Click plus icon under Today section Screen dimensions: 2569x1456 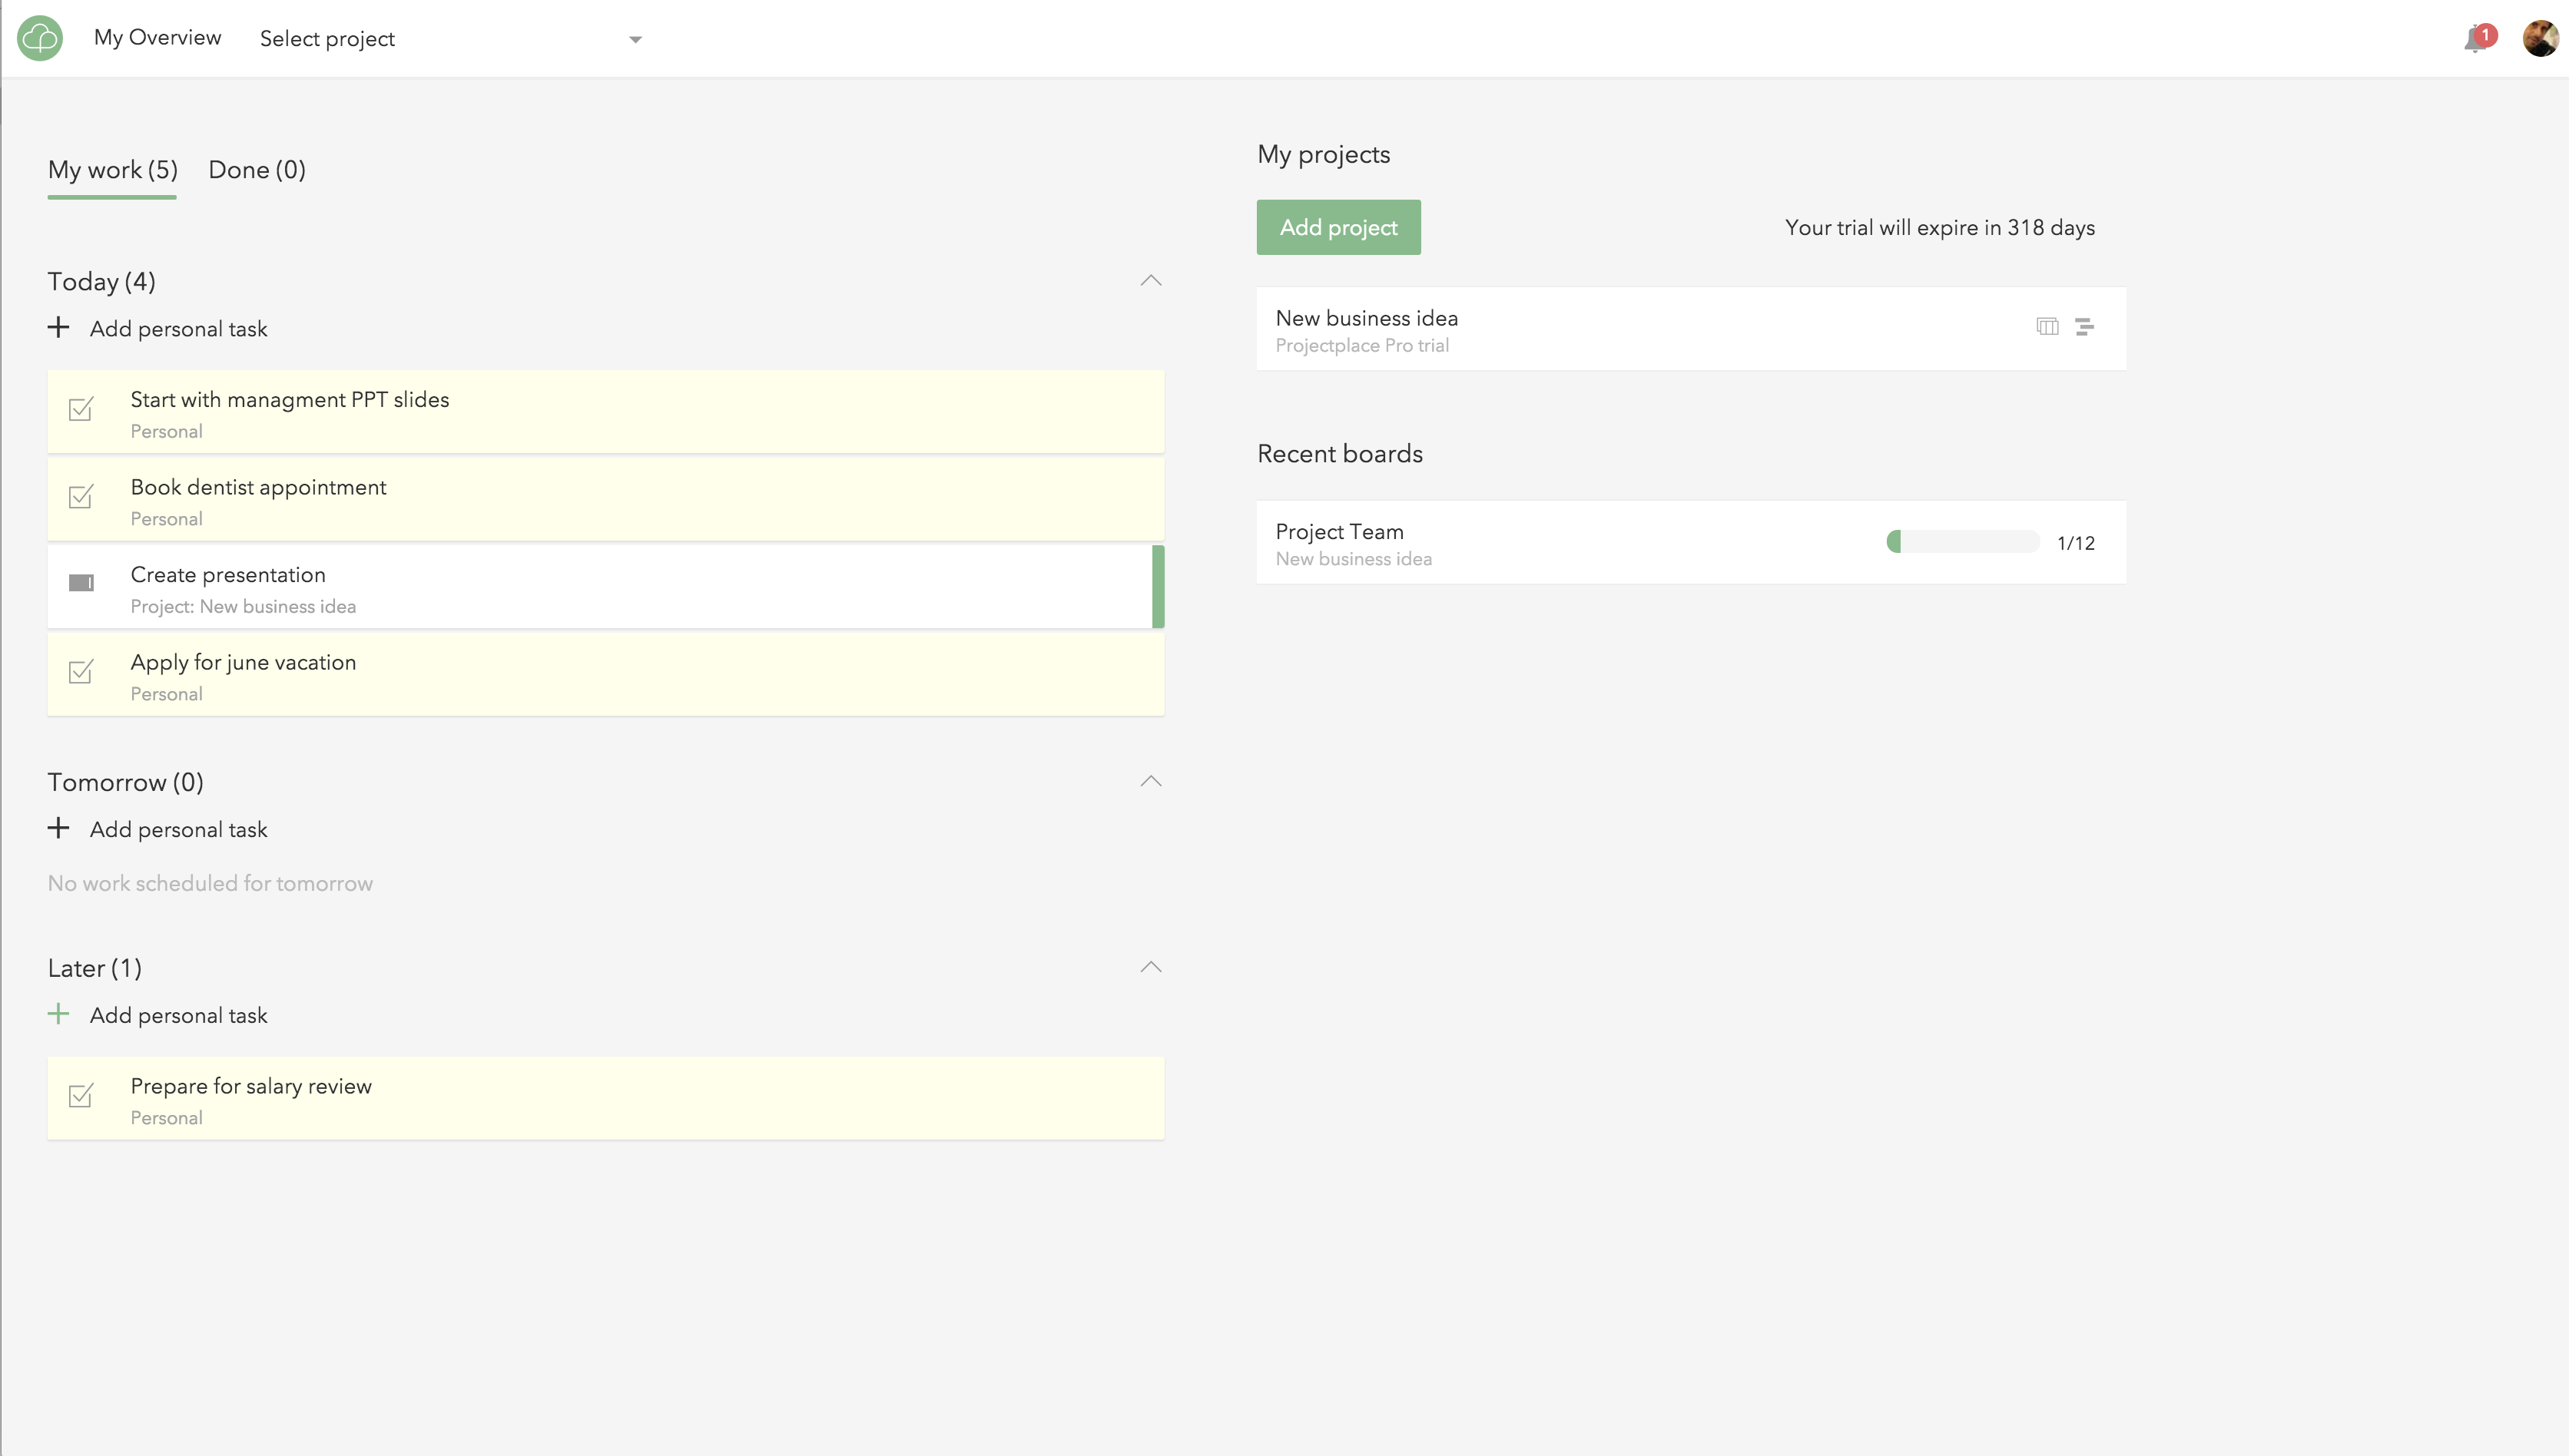(59, 328)
